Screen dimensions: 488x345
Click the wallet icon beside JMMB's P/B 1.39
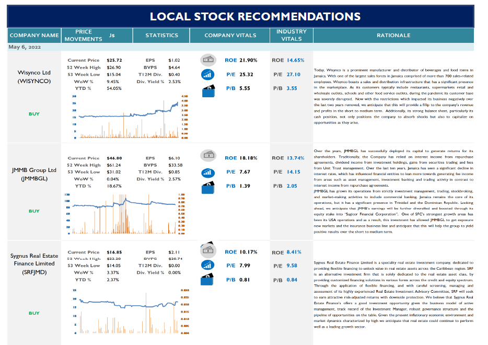[208, 188]
